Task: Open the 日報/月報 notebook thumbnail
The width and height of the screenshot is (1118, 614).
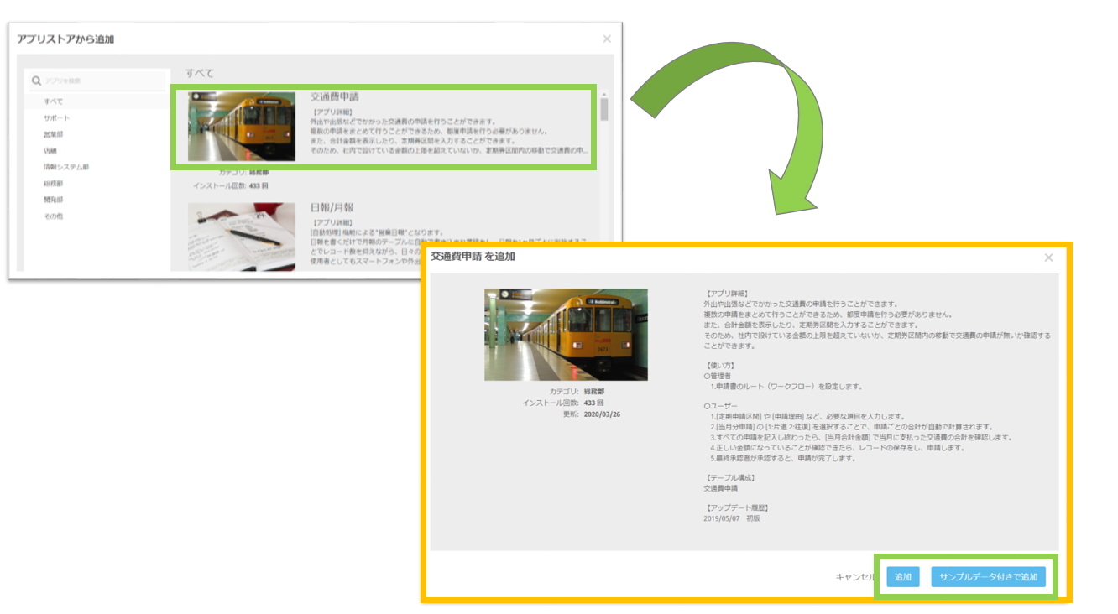Action: click(242, 237)
